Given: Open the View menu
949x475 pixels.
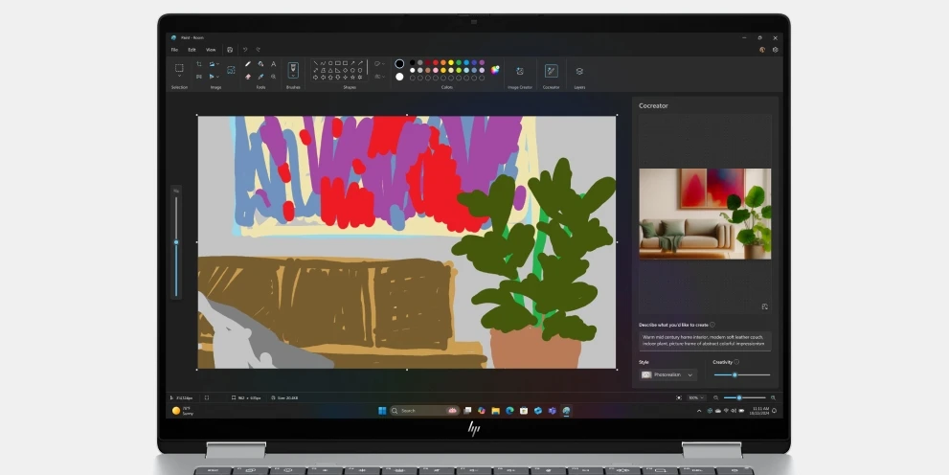Looking at the screenshot, I should 211,50.
